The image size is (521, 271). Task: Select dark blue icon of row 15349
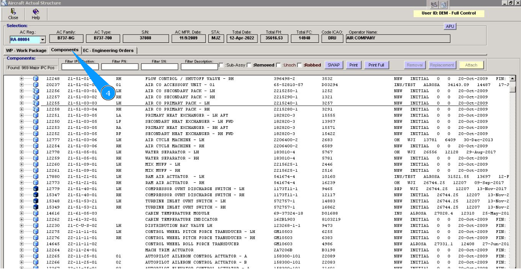click(x=36, y=207)
